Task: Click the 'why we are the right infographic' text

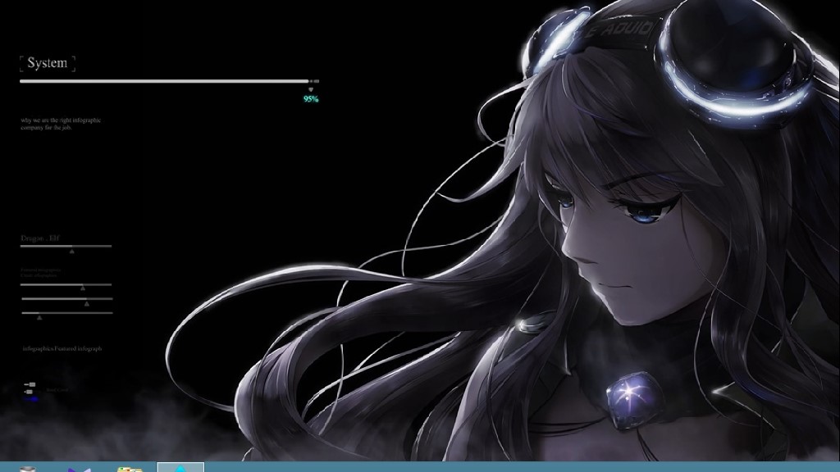Action: [61, 120]
